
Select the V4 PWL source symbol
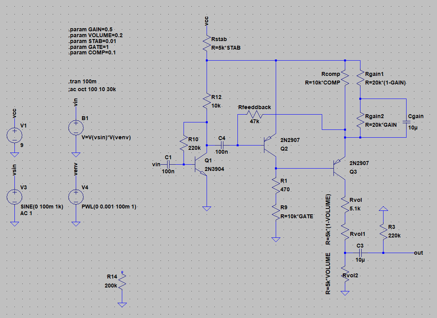76,197
